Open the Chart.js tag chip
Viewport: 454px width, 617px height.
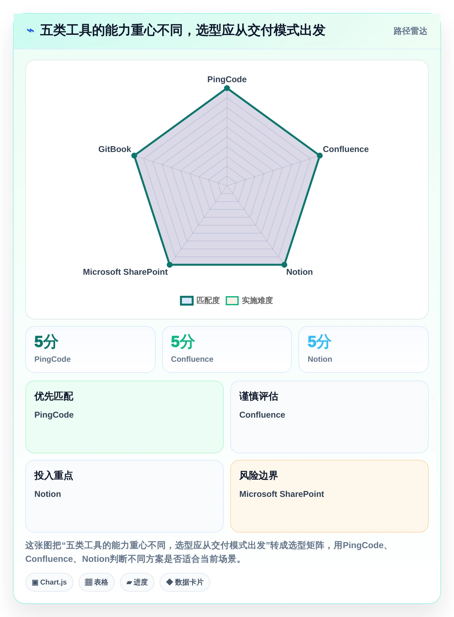click(x=49, y=582)
